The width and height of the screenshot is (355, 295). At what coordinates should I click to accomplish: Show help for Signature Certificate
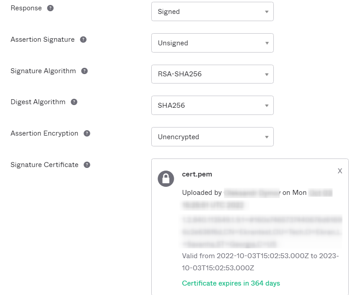87,165
